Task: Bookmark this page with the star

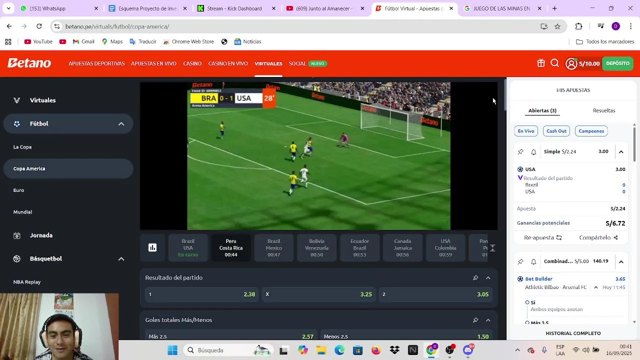Action: [x=557, y=26]
